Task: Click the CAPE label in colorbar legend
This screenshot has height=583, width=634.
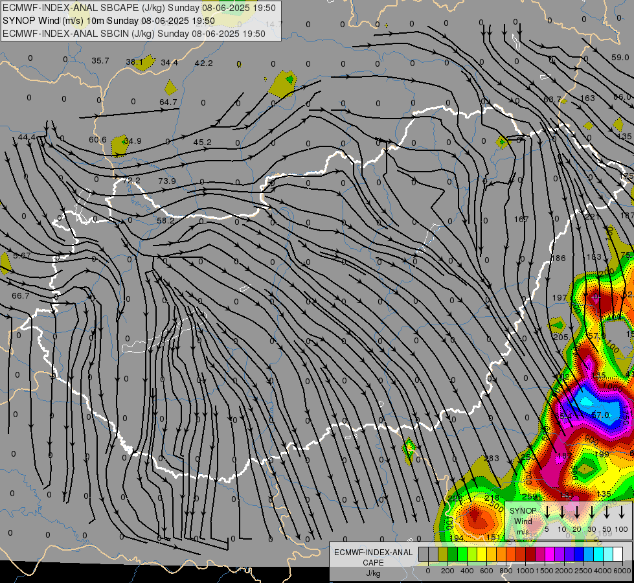Action: pos(373,563)
